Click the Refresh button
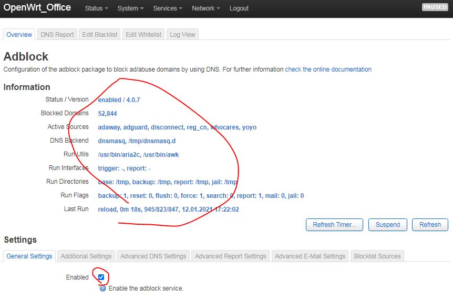The height and width of the screenshot is (299, 453). click(x=430, y=225)
